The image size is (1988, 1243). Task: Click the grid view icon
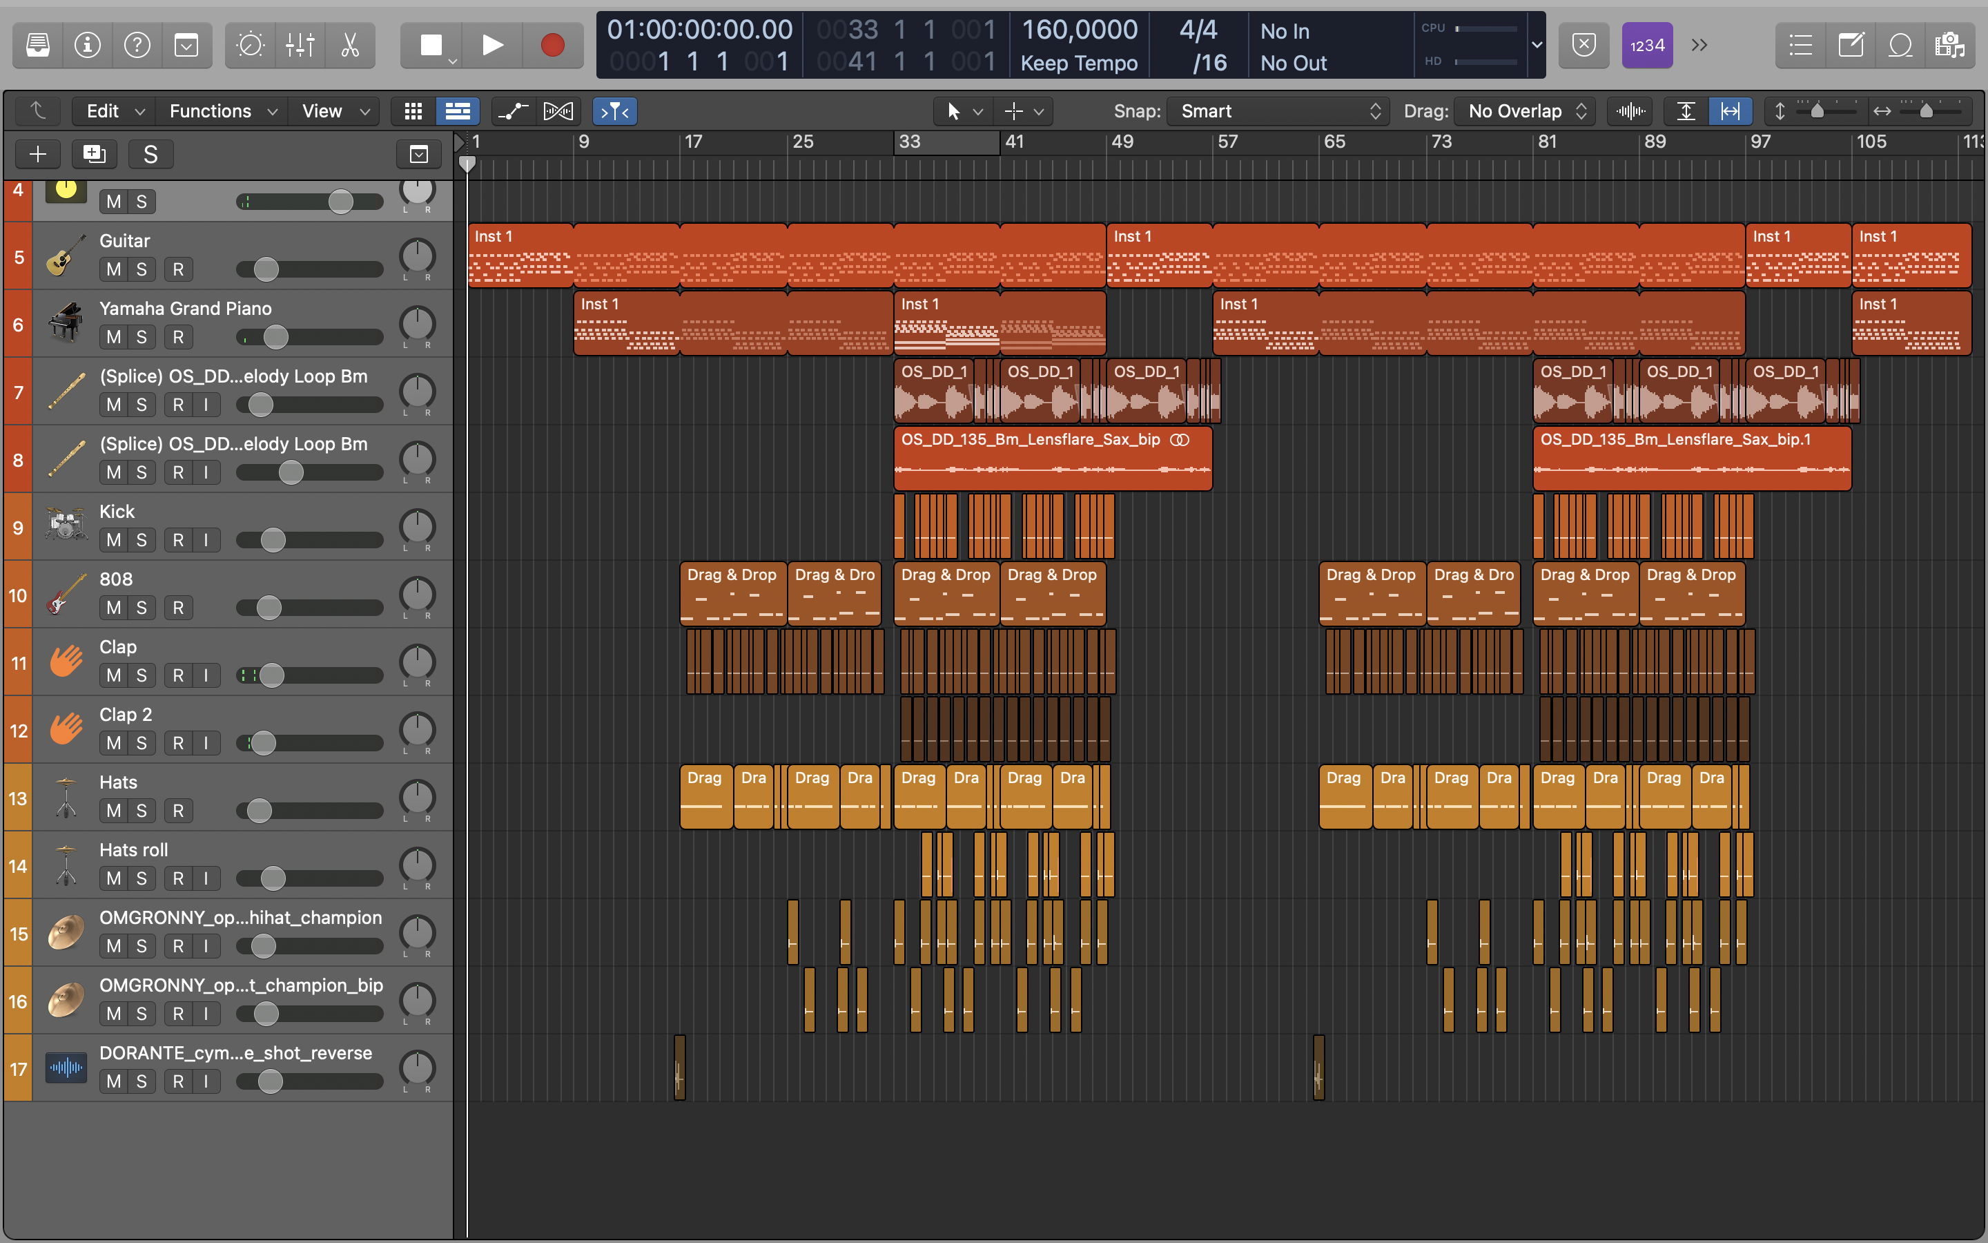pos(413,111)
